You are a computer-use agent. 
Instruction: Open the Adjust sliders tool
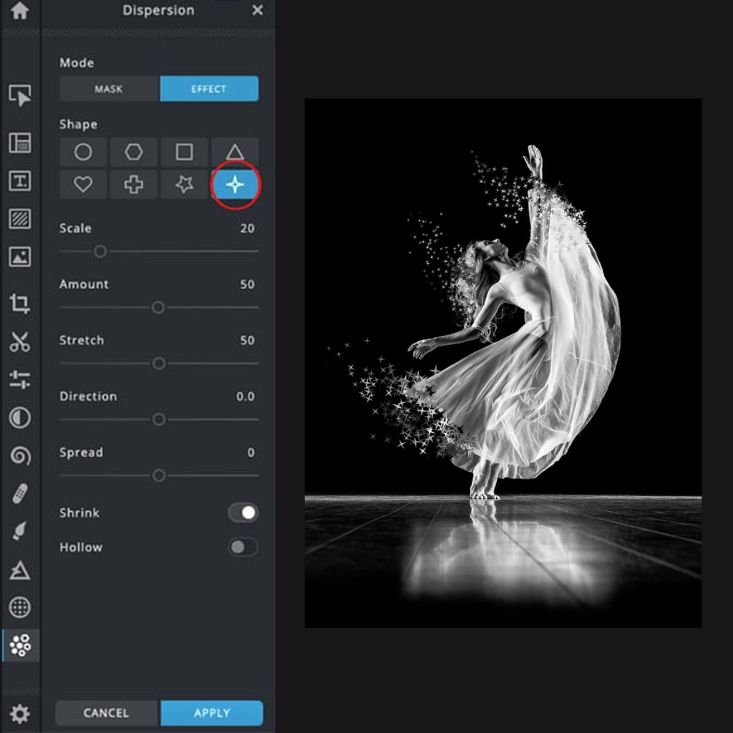[x=20, y=382]
